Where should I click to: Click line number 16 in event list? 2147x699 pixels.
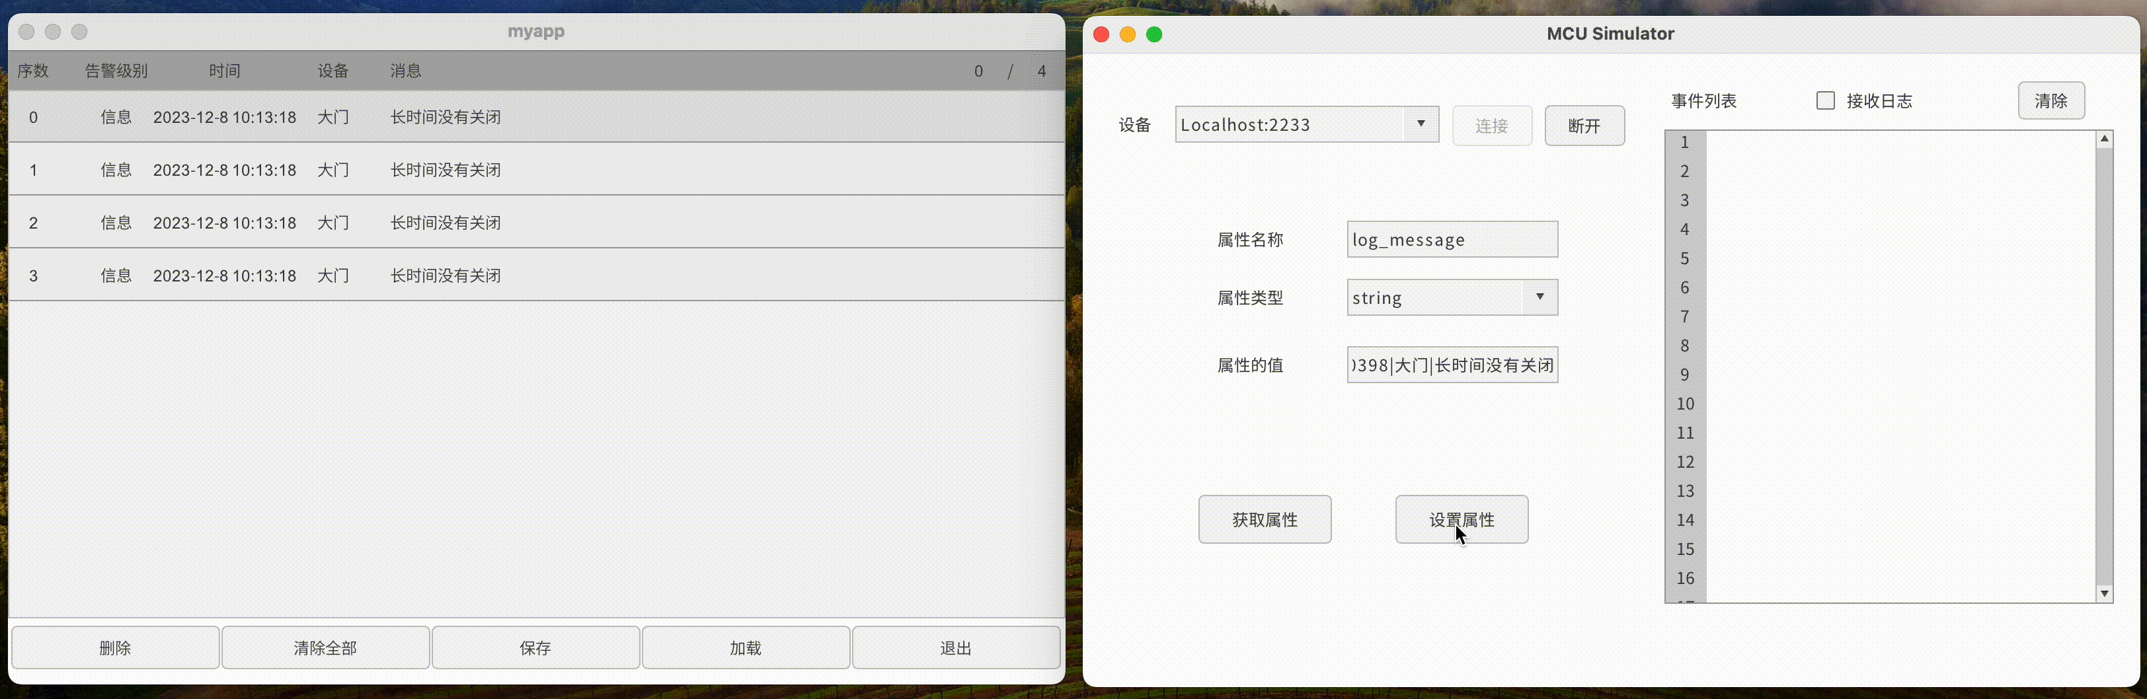click(x=1685, y=578)
